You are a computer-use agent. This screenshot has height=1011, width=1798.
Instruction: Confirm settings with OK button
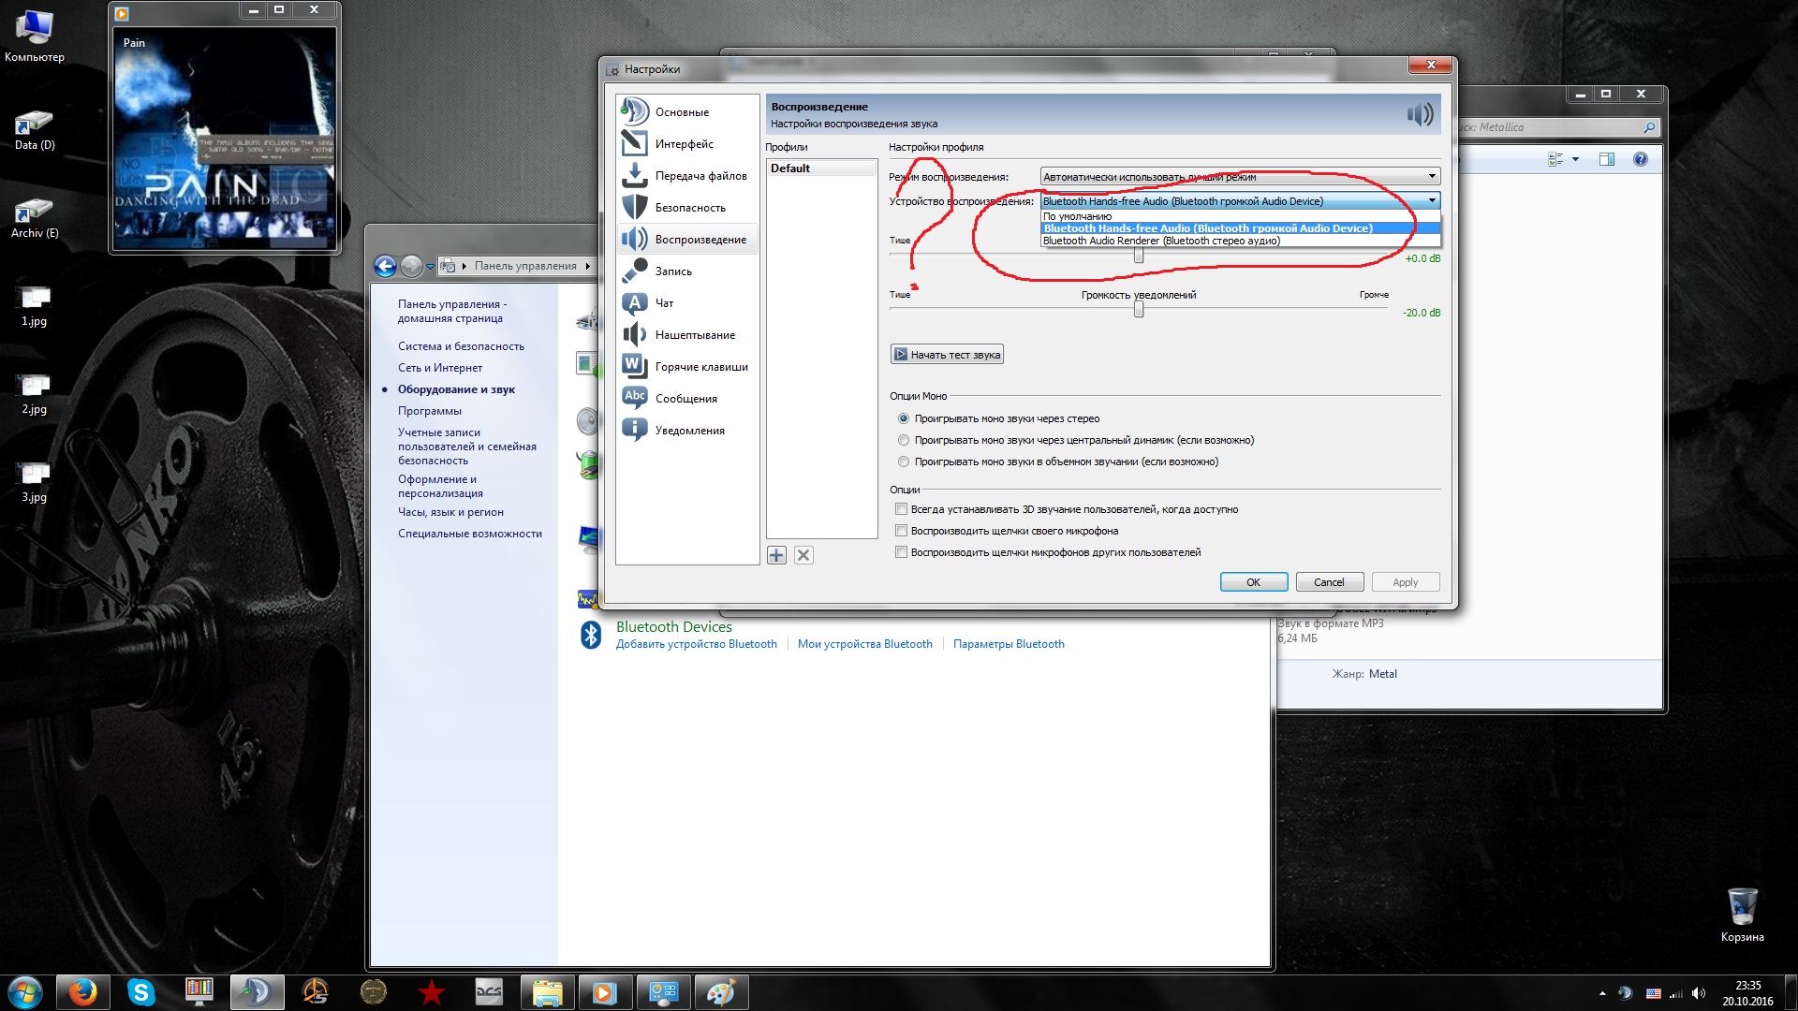point(1253,582)
